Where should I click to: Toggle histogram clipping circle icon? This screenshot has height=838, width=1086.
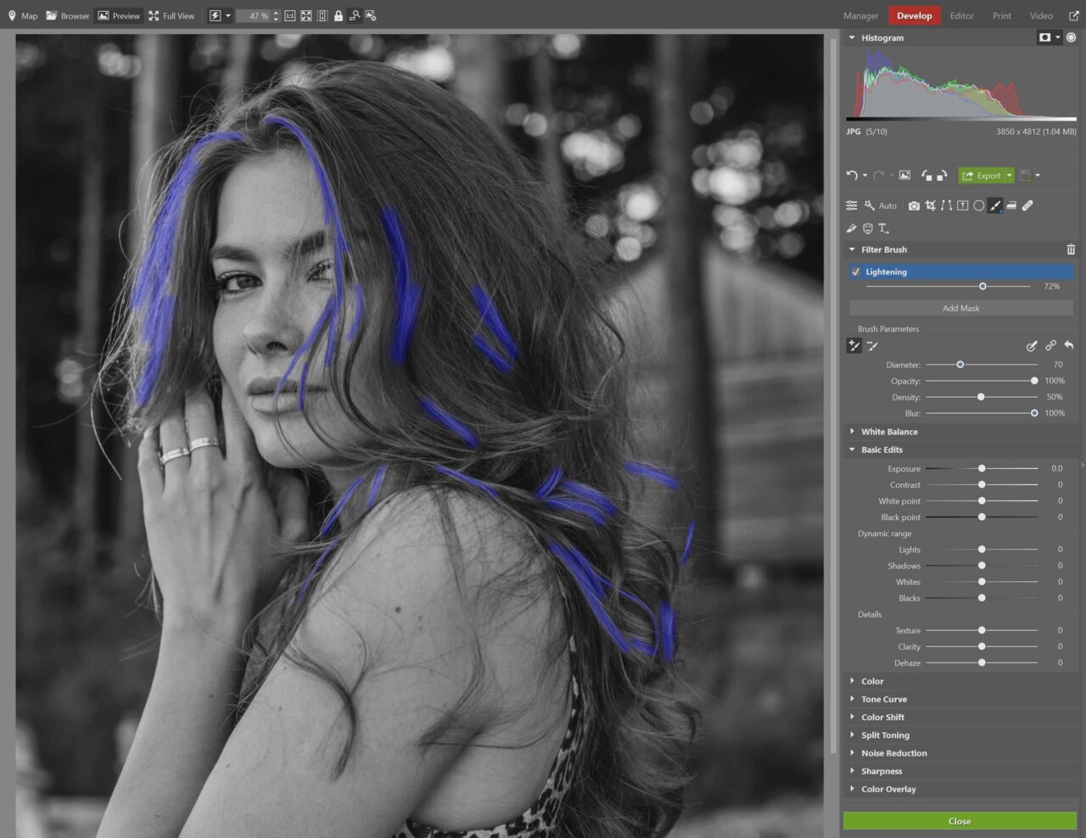1072,37
